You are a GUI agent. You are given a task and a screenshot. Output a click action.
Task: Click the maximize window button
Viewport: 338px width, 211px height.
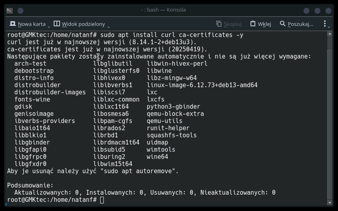[x=317, y=11]
